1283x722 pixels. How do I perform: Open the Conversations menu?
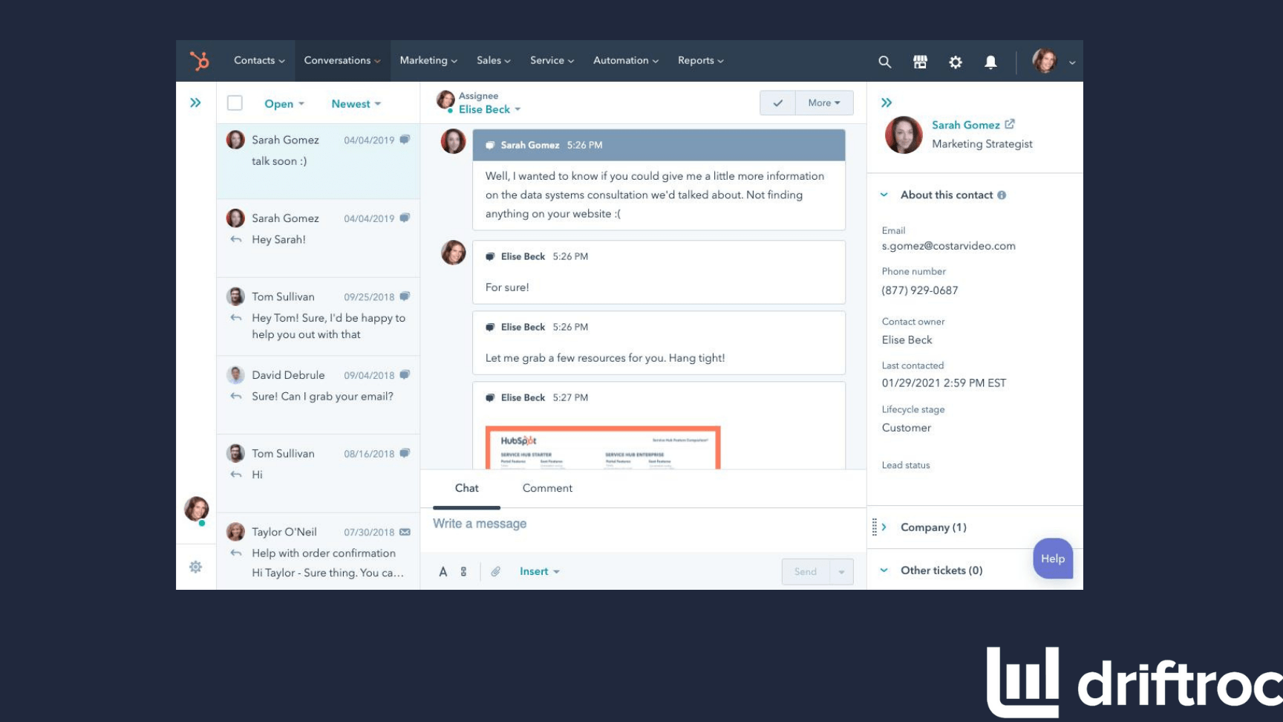pyautogui.click(x=342, y=61)
